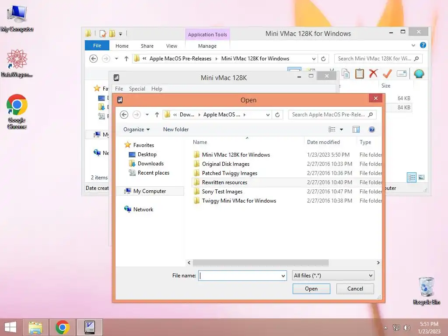Select Downloads in the dialog sidebar
The height and width of the screenshot is (336, 448).
pyautogui.click(x=147, y=164)
